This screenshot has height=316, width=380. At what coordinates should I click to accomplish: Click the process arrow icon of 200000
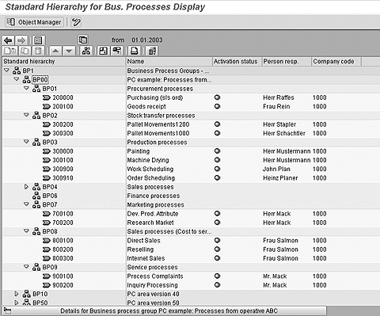(47, 97)
